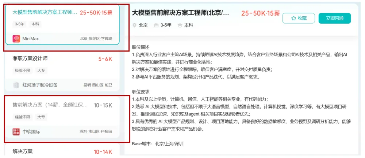Click the MiniMax company logo
Viewport: 365px width, 158px height.
(16, 39)
